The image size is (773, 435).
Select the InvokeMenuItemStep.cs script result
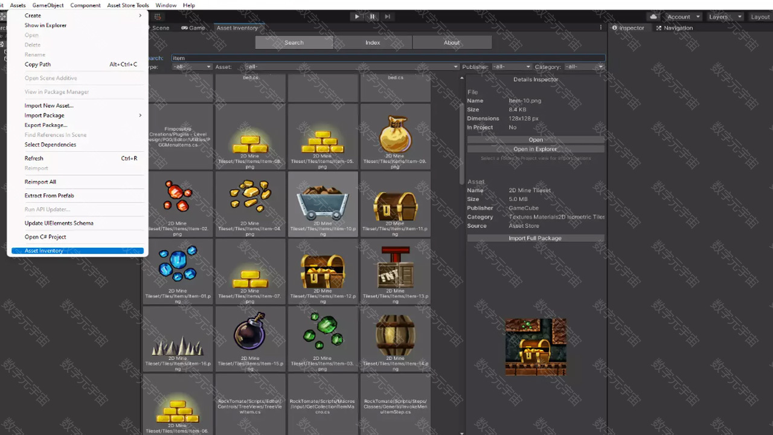(395, 404)
